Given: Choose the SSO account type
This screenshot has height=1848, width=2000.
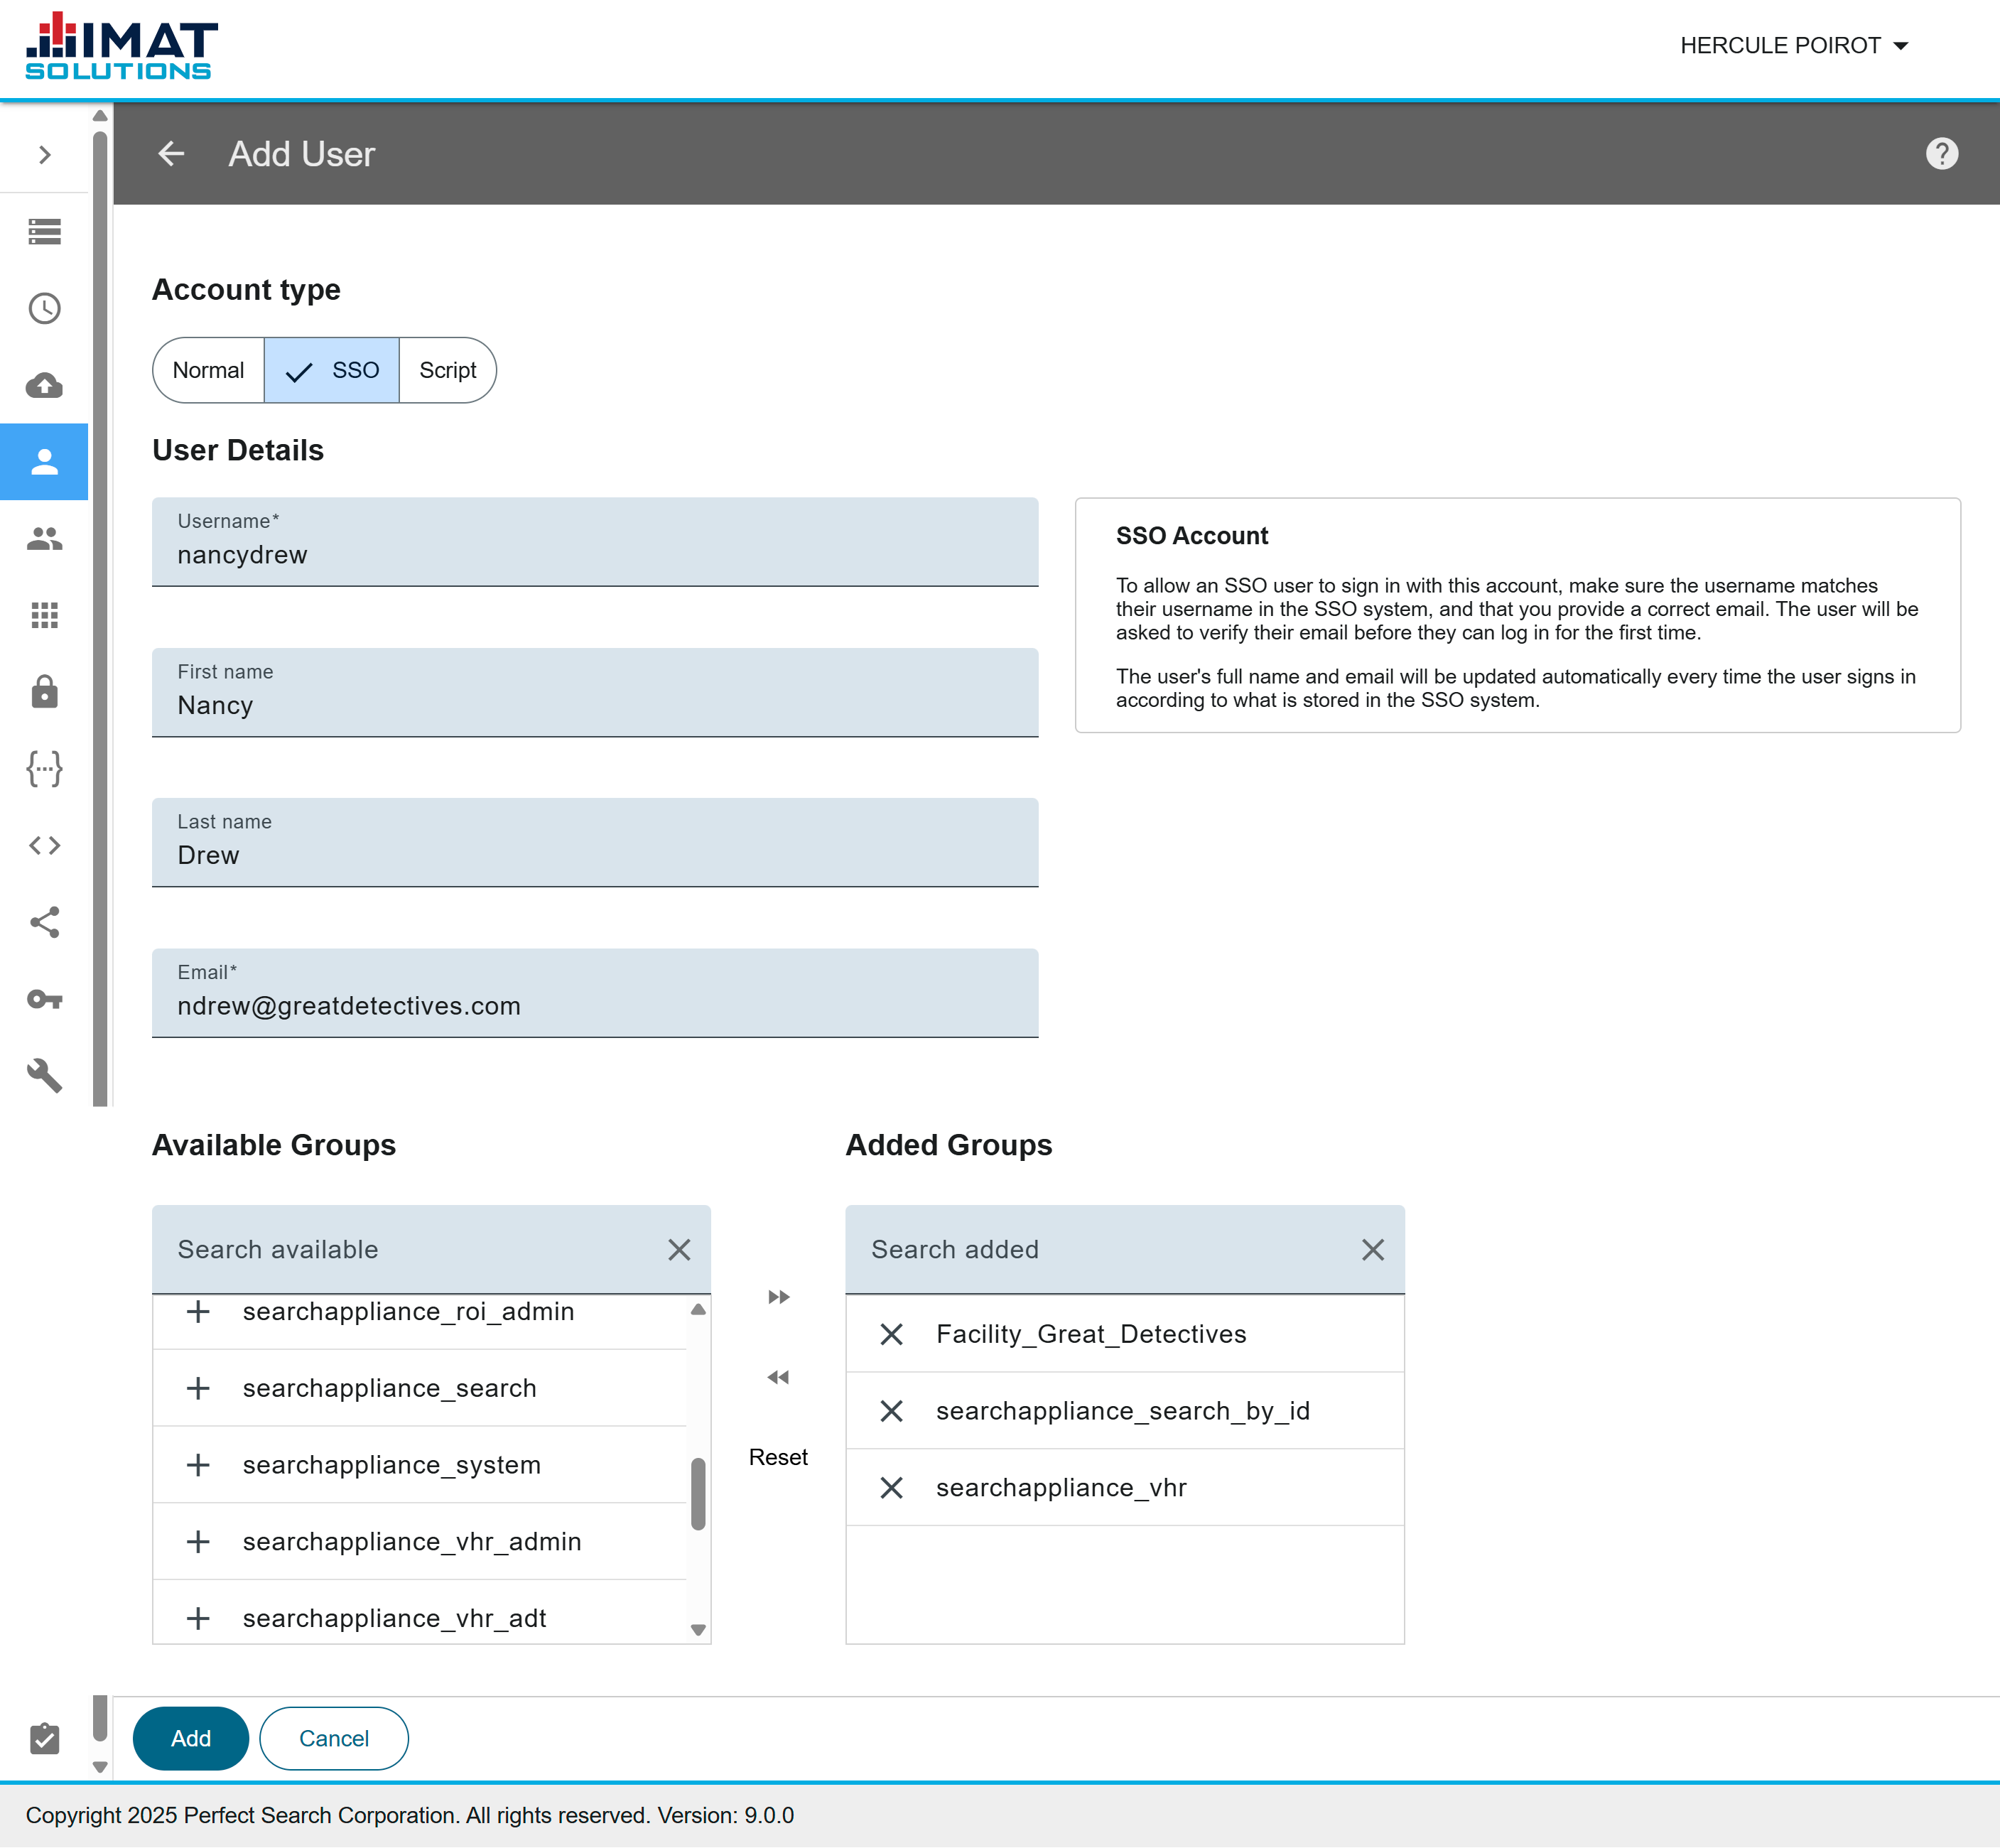Looking at the screenshot, I should pyautogui.click(x=332, y=370).
